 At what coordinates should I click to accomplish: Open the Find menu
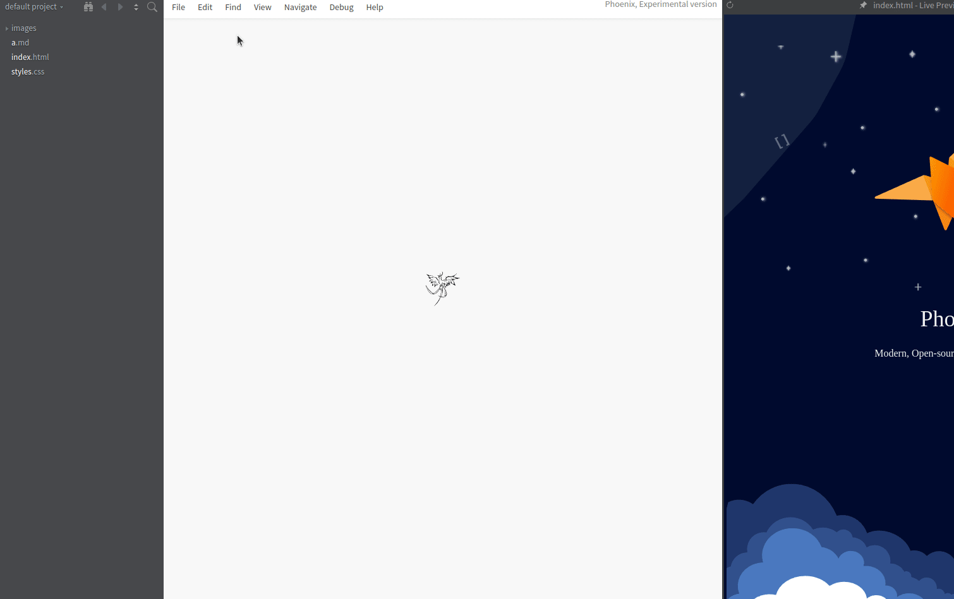233,8
